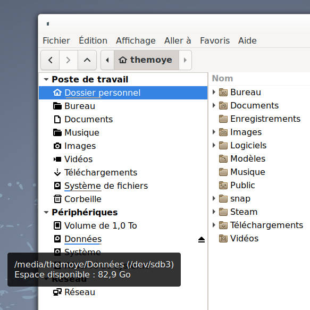
Task: Select the Modèles folder
Action: 248,158
